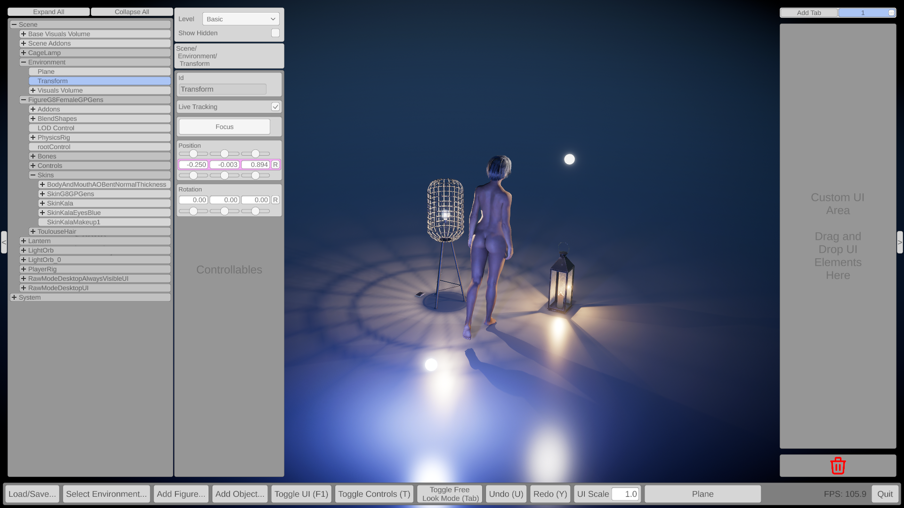The width and height of the screenshot is (904, 508).
Task: Click Add Figure in the bottom toolbar
Action: point(181,493)
